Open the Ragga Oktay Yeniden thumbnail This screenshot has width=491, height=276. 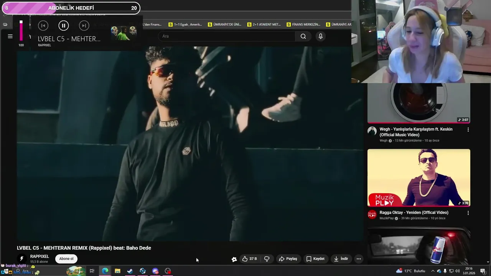pos(419,177)
